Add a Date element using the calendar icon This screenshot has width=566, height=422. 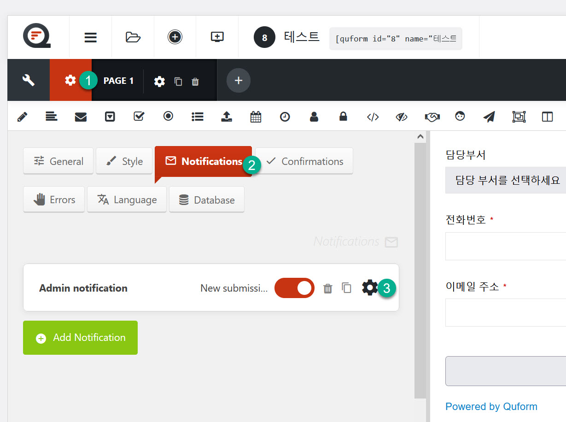pyautogui.click(x=256, y=117)
